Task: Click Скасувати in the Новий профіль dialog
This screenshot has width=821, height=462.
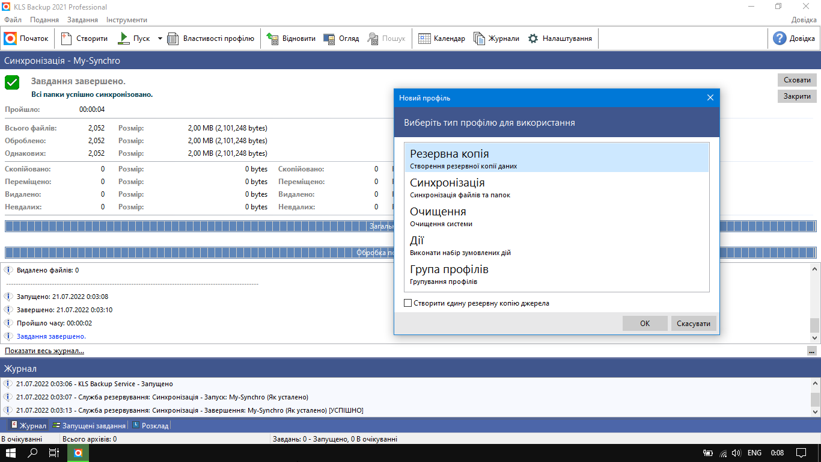Action: (x=694, y=323)
